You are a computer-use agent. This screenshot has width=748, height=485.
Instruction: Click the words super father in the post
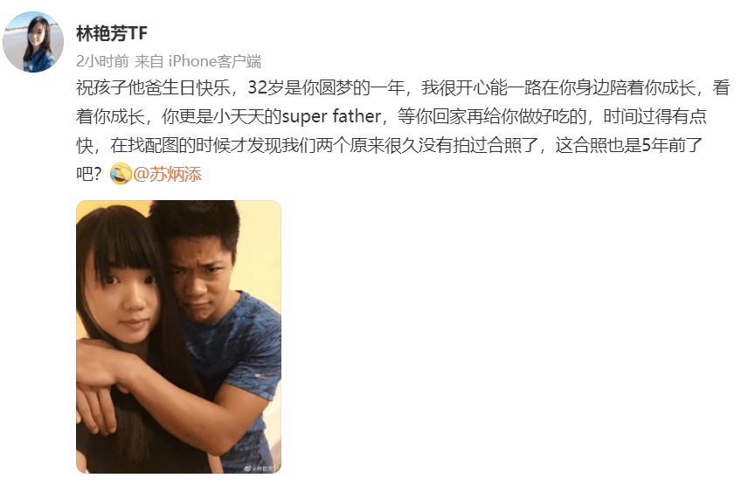tap(331, 116)
